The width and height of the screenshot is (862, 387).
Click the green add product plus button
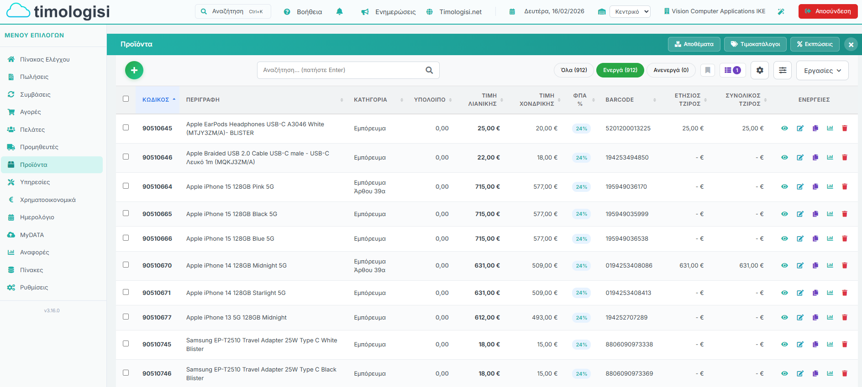point(134,70)
